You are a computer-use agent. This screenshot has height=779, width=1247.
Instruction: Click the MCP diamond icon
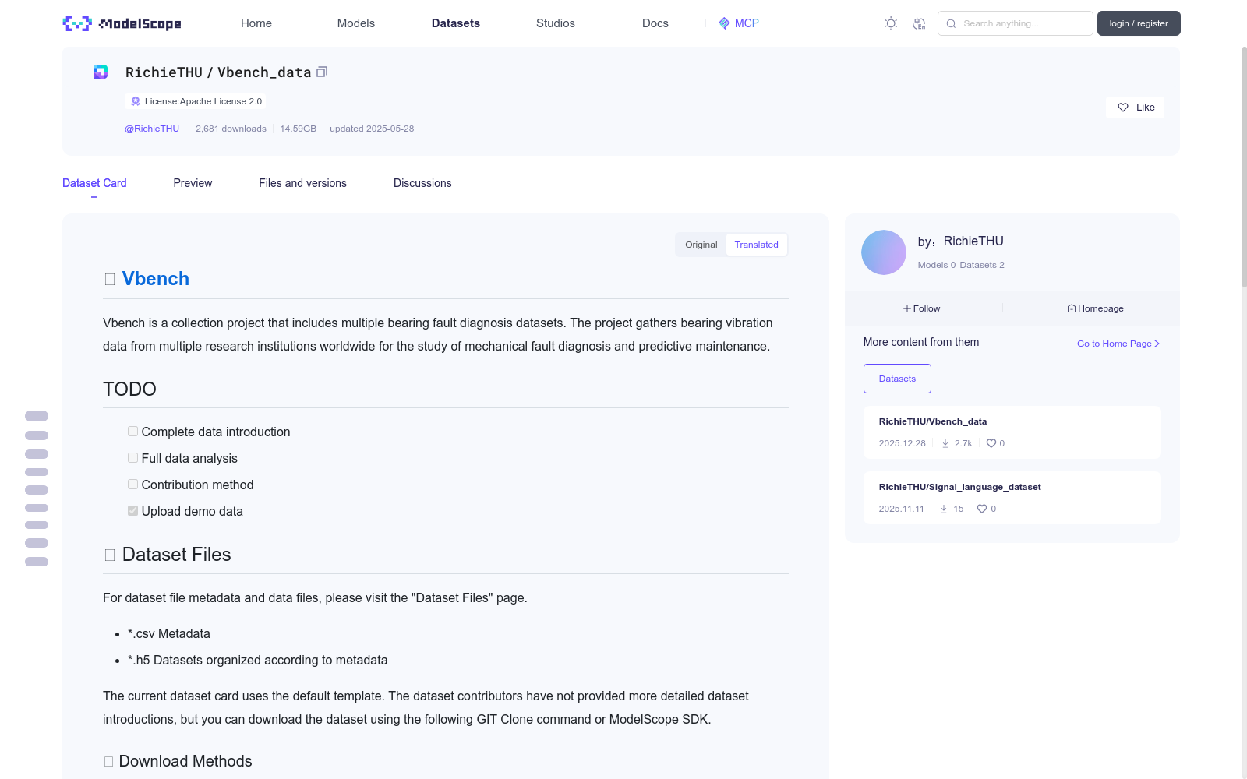click(724, 23)
